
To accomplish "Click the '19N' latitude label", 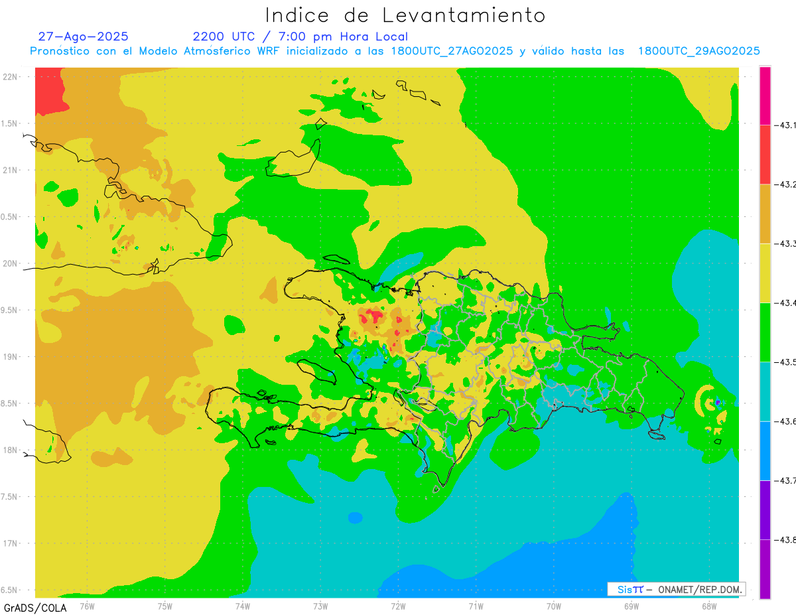I will point(11,357).
